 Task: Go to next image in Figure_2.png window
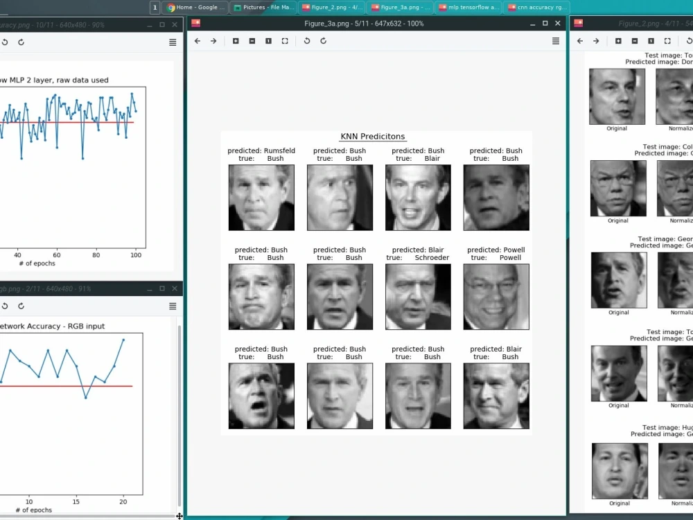tap(596, 41)
